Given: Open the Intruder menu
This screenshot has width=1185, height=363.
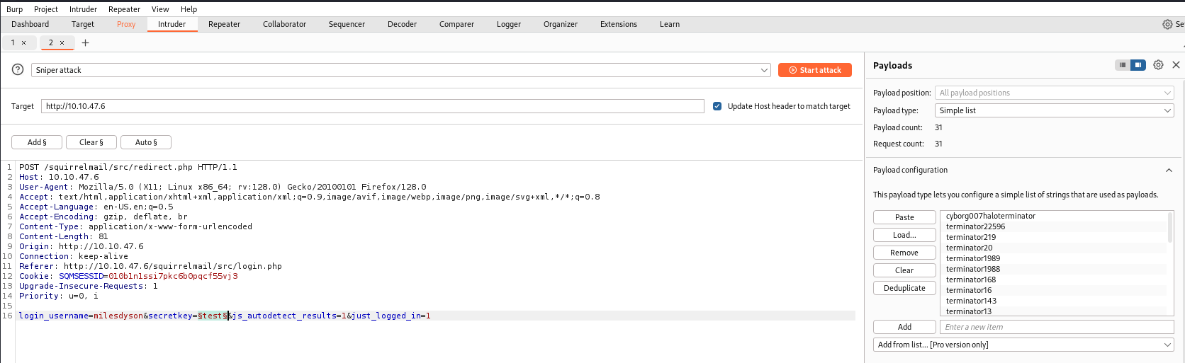Looking at the screenshot, I should [83, 9].
